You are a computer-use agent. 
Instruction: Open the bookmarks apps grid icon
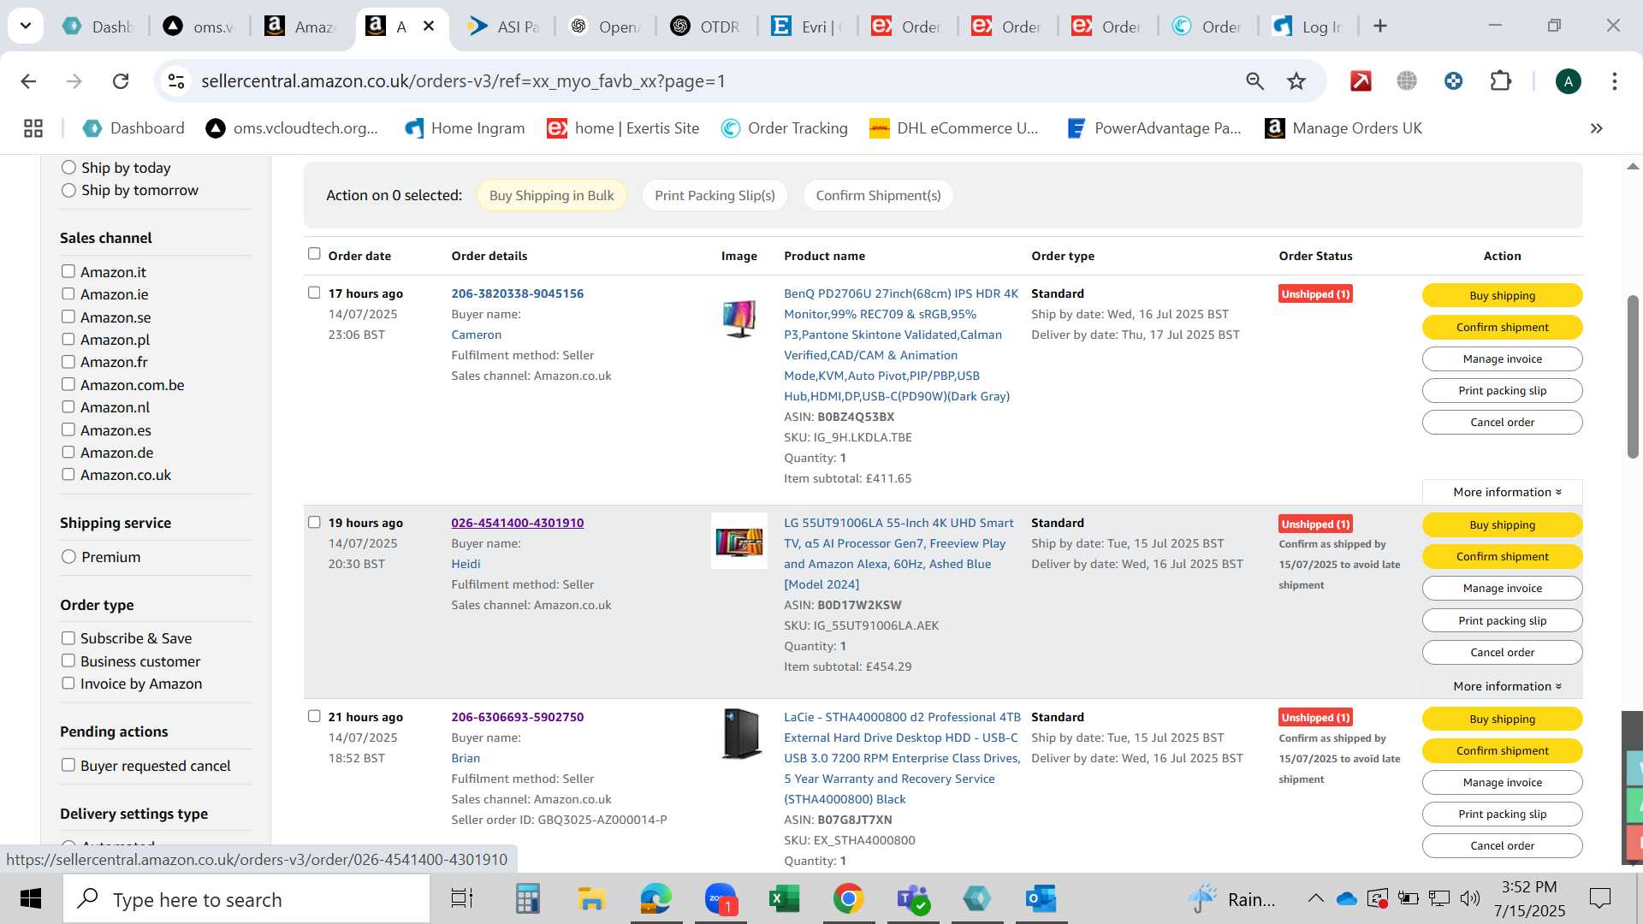pos(33,128)
